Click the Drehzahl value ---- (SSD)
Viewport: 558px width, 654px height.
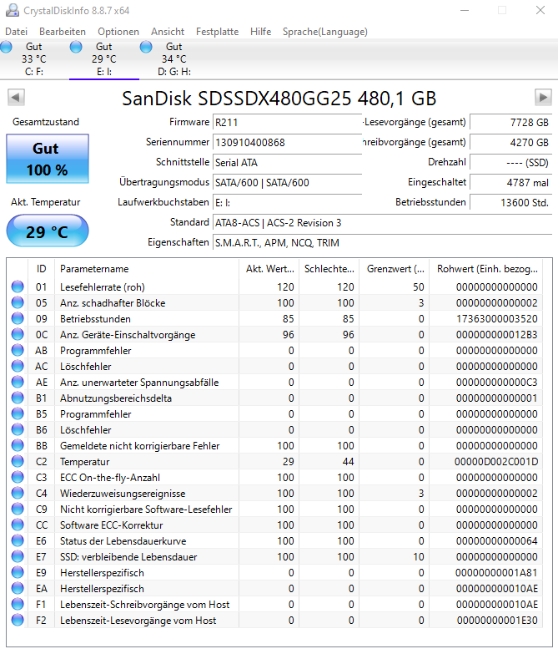coord(511,162)
